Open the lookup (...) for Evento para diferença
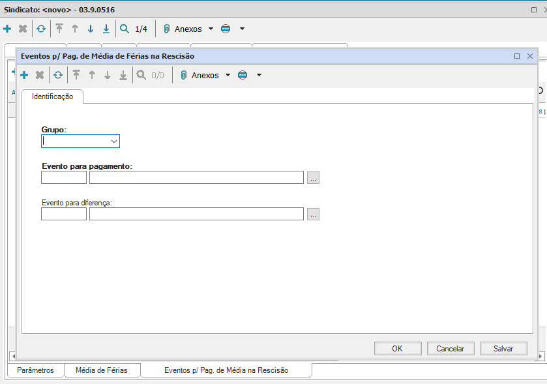 (313, 214)
